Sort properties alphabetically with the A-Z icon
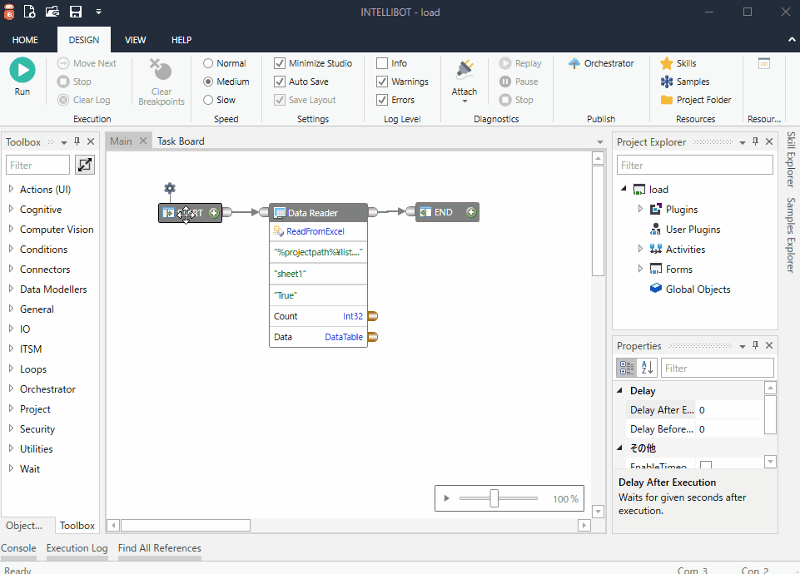The height and width of the screenshot is (574, 800). tap(647, 368)
